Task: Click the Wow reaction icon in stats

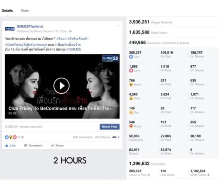Action: pos(131,98)
